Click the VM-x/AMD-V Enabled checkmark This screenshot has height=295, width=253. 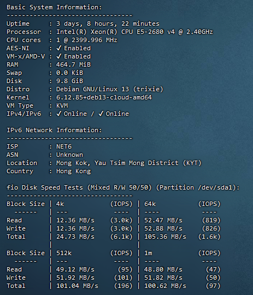pos(58,56)
